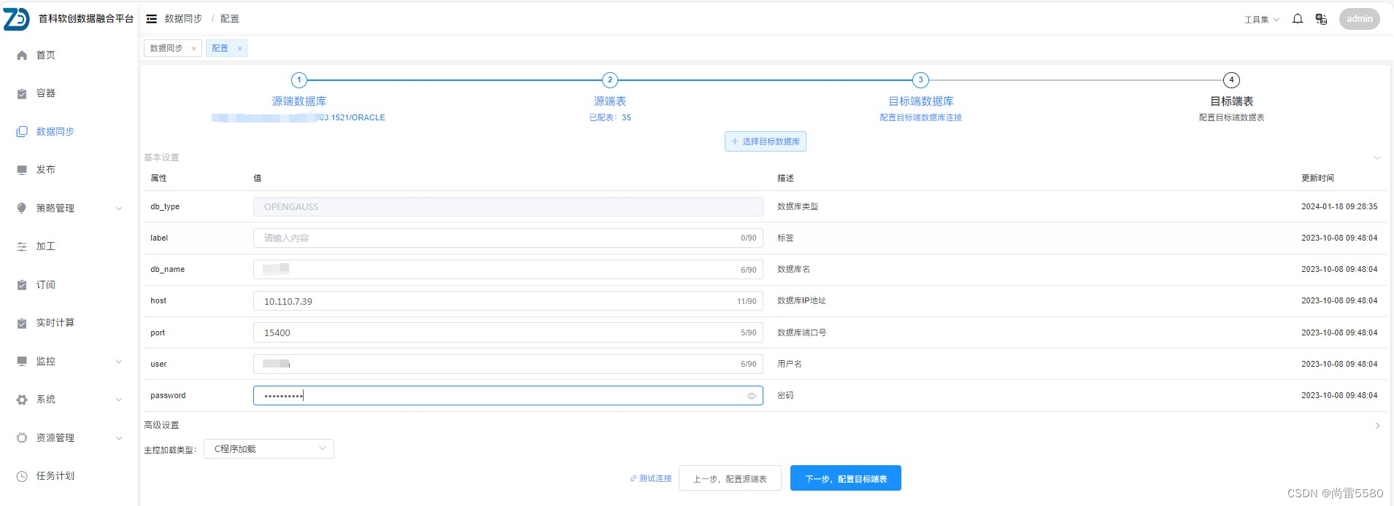This screenshot has height=506, width=1394.
Task: Focus the label input field
Action: (x=508, y=238)
